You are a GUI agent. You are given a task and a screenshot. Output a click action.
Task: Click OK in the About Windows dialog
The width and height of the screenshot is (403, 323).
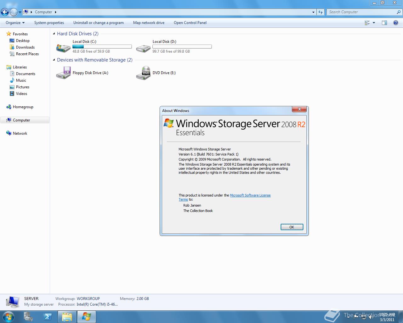[292, 227]
